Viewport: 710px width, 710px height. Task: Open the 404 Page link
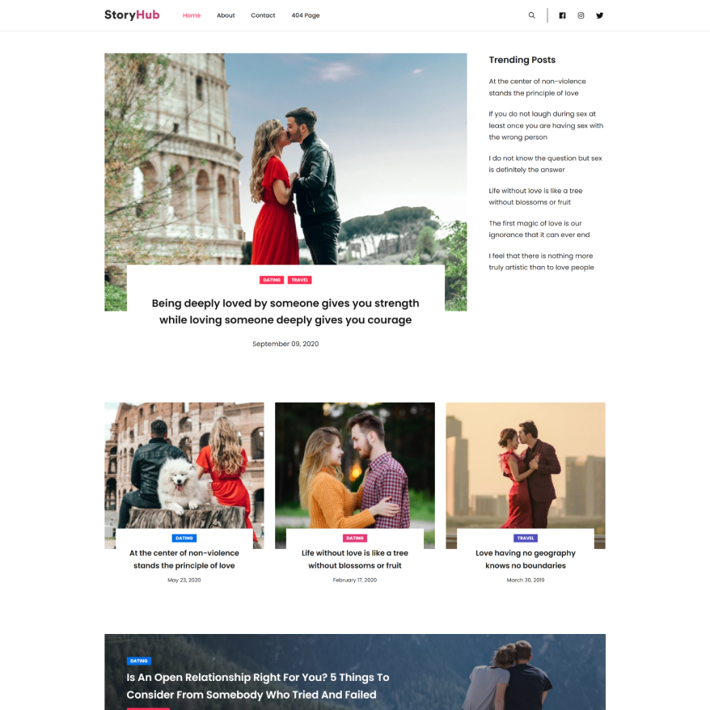[305, 15]
